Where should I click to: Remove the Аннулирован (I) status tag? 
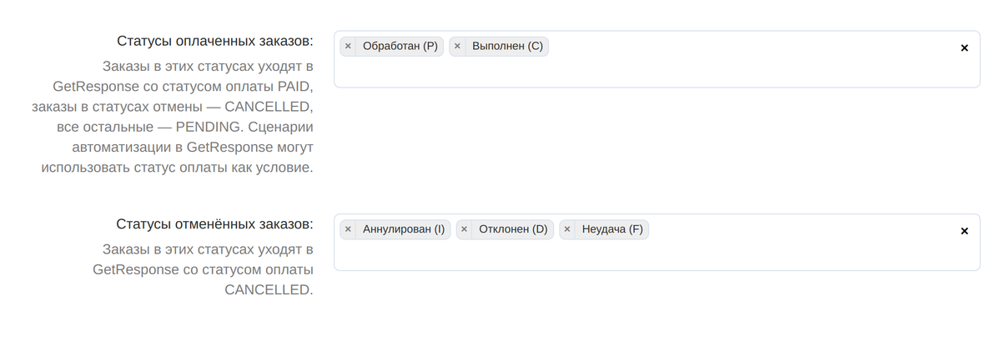[348, 229]
